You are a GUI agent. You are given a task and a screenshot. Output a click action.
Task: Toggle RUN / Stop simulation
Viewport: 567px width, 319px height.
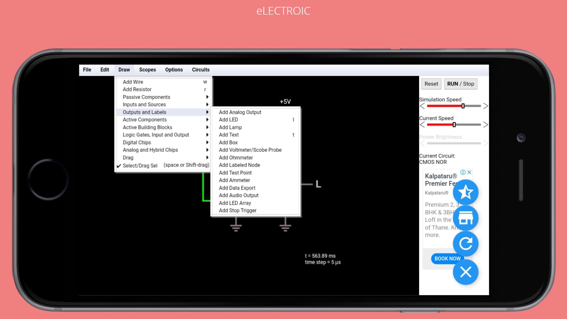[460, 84]
